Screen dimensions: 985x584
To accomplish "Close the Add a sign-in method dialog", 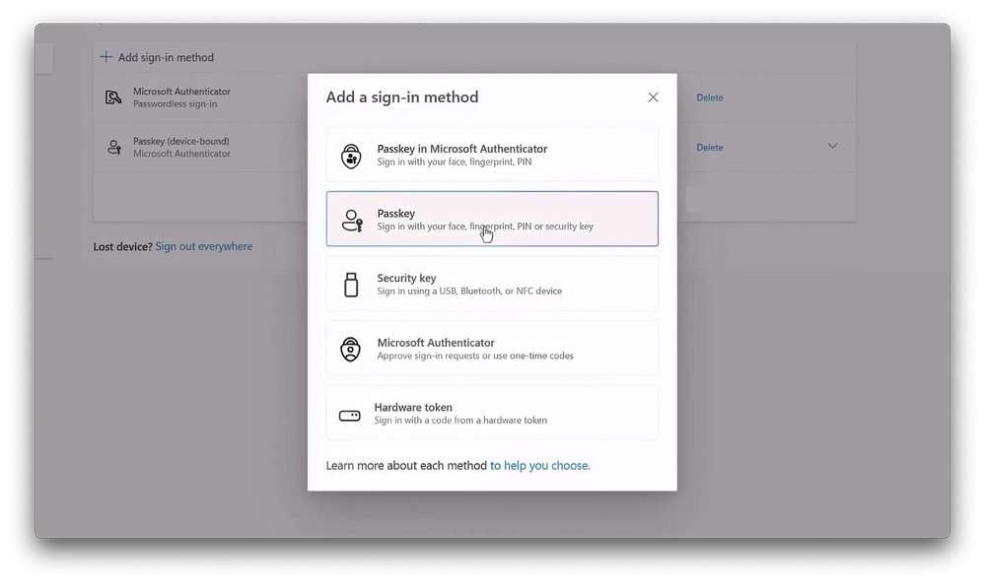I will pos(653,97).
